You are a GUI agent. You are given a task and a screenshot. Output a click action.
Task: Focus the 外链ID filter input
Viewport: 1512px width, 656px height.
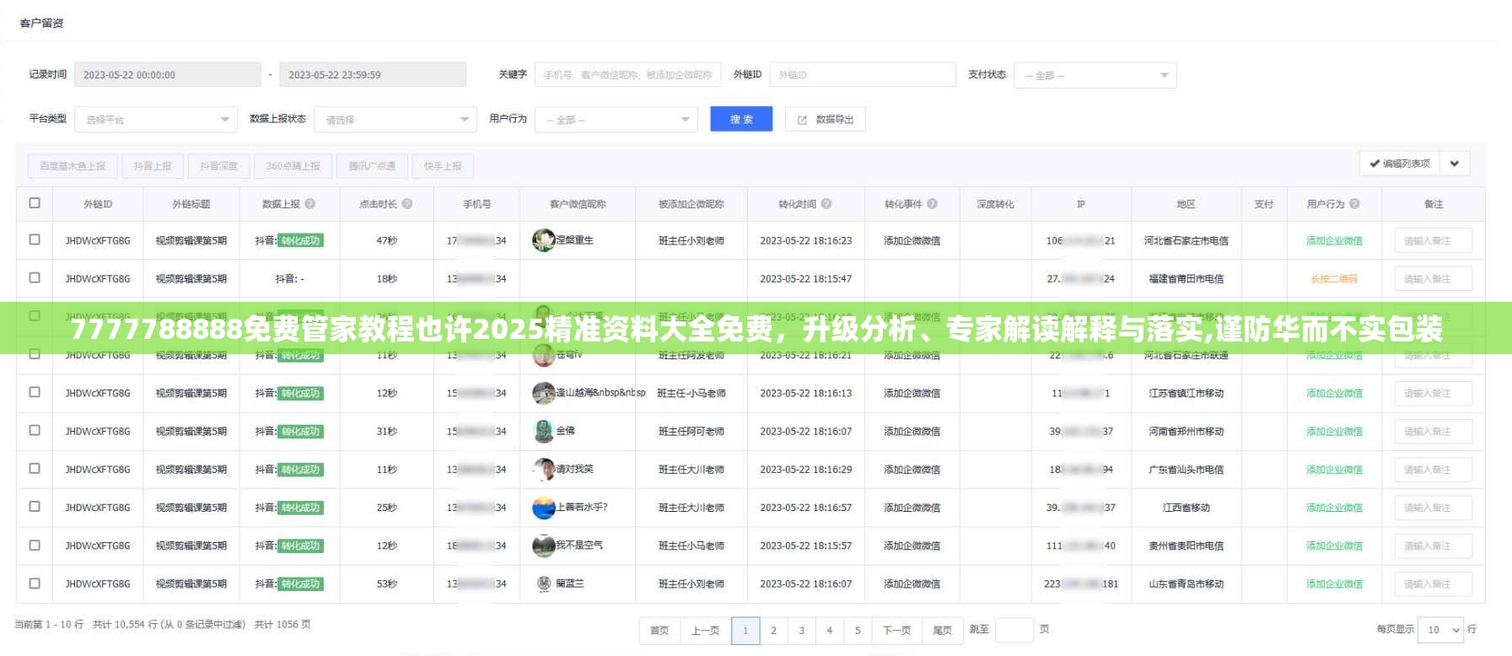862,74
